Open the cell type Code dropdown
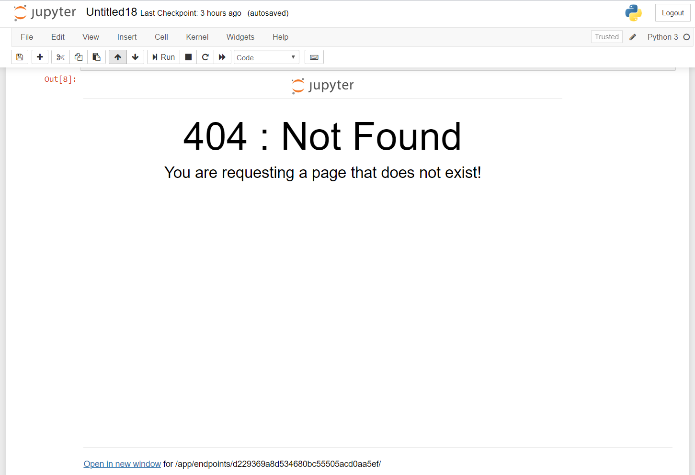The height and width of the screenshot is (475, 695). pyautogui.click(x=266, y=57)
